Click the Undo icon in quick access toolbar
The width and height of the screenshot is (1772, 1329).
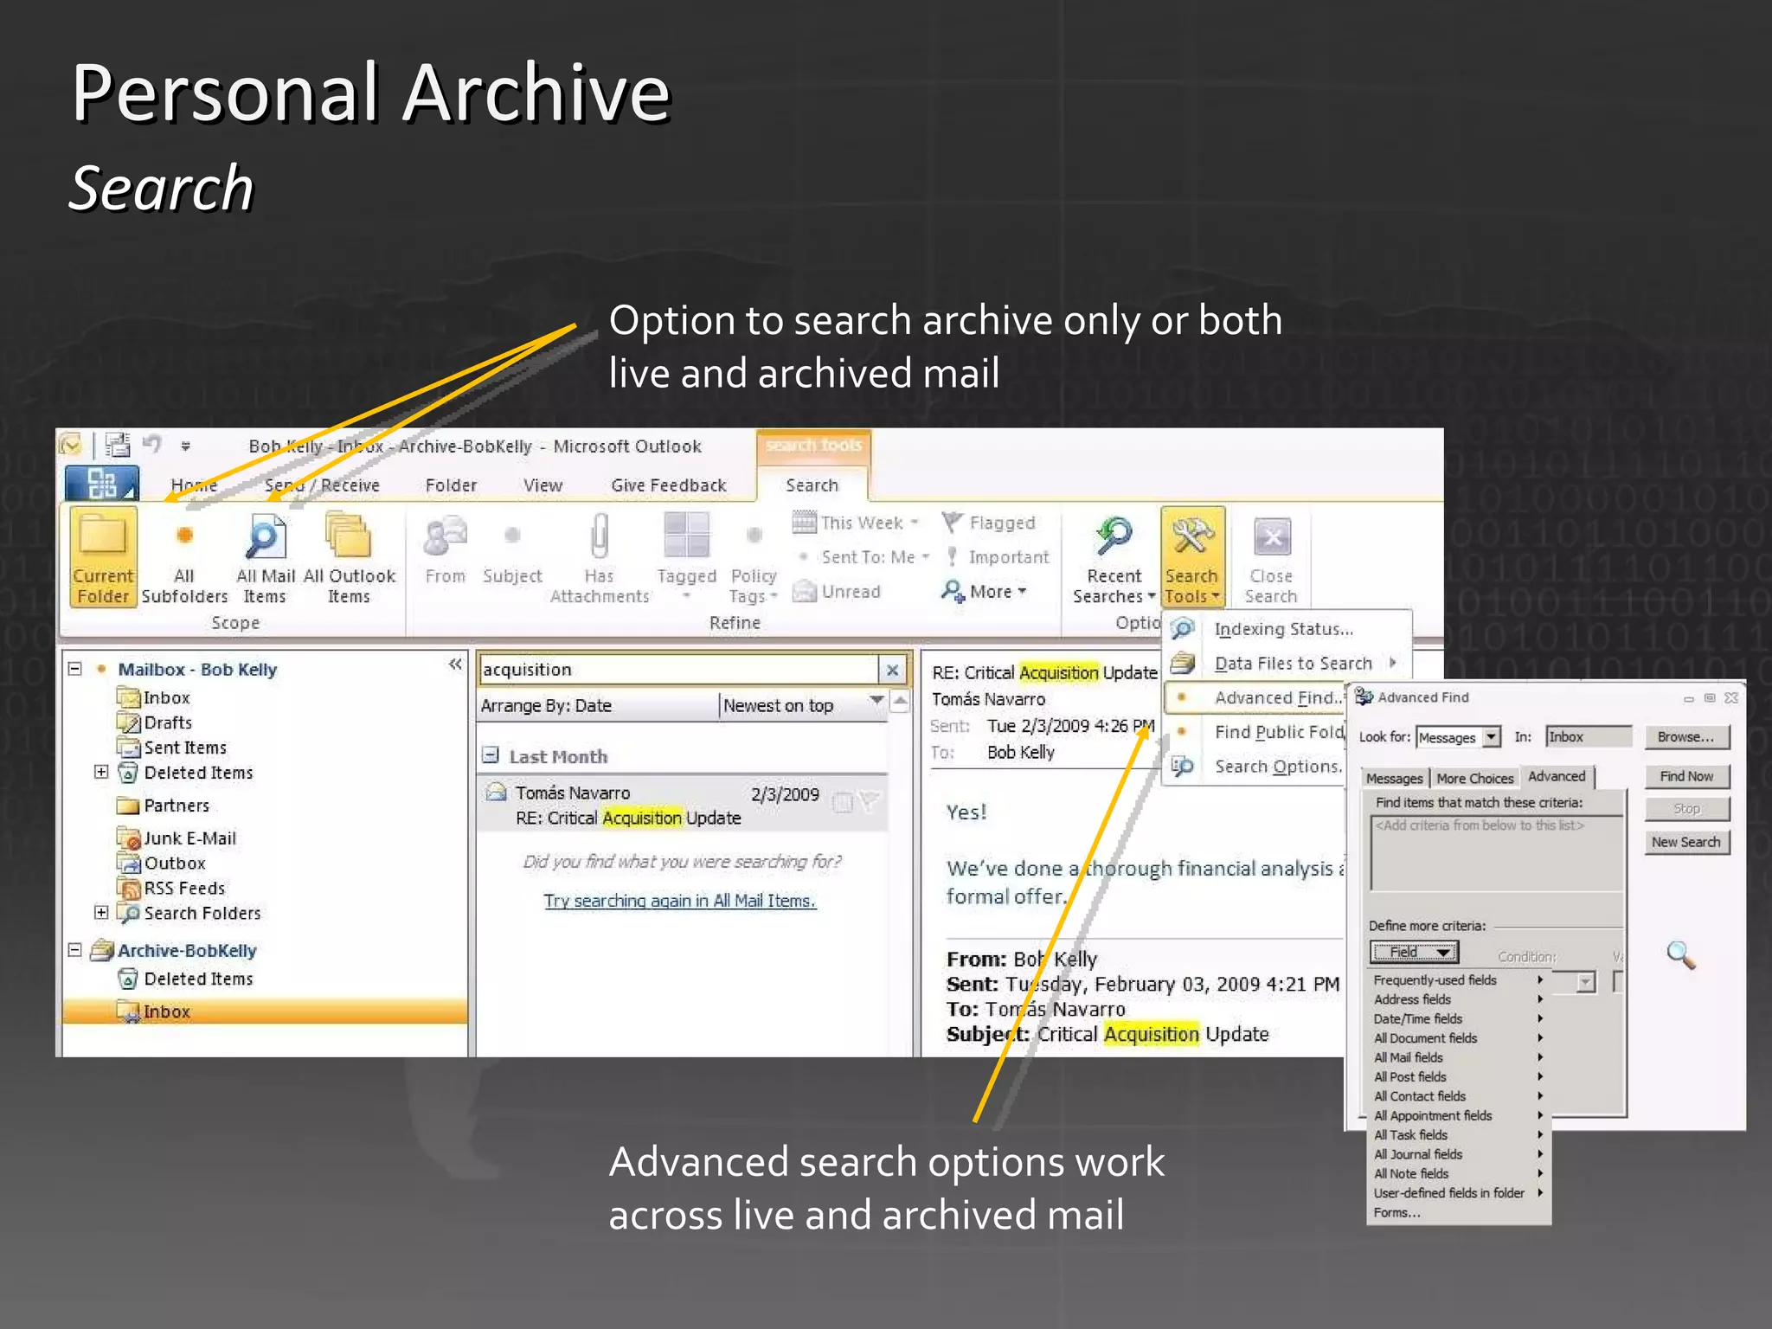(x=152, y=445)
